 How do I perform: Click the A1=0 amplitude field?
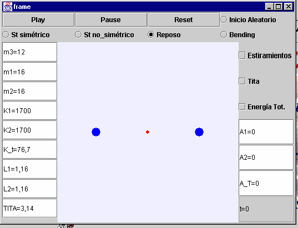(x=266, y=132)
